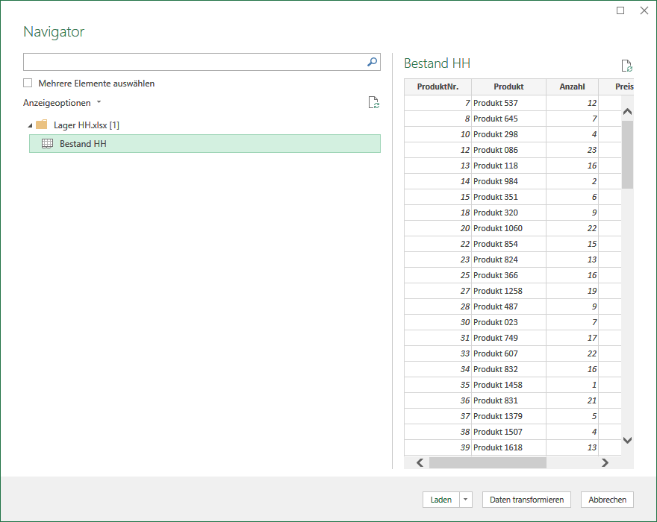Close the Navigator dialog
Image resolution: width=657 pixels, height=522 pixels.
click(x=644, y=10)
